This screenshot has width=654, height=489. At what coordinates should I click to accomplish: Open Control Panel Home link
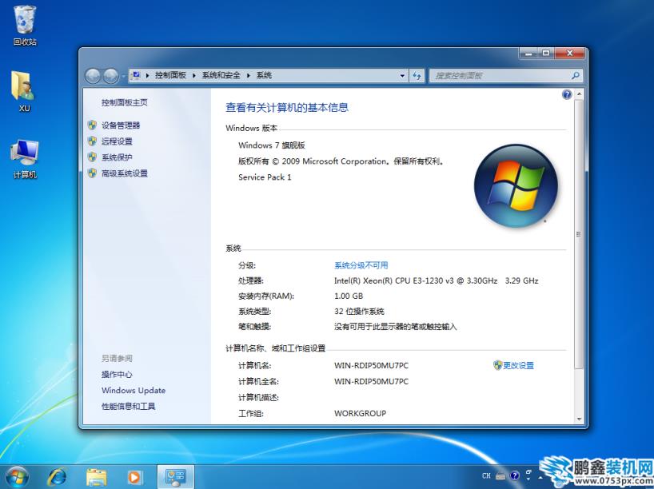(124, 102)
